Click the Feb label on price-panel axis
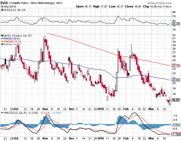Screen dimensions: 181x141 pyautogui.click(x=126, y=109)
